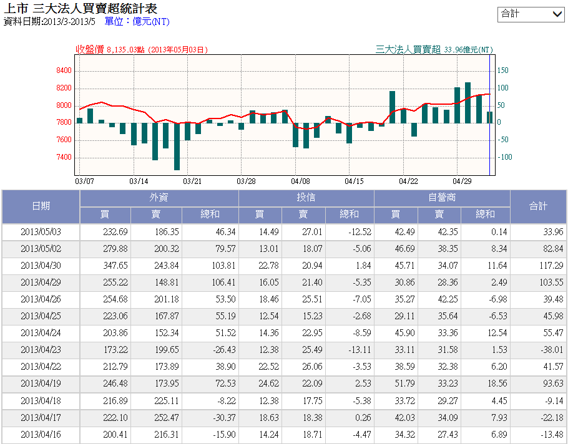
Task: Click total value -22.18
Action: pos(552,418)
